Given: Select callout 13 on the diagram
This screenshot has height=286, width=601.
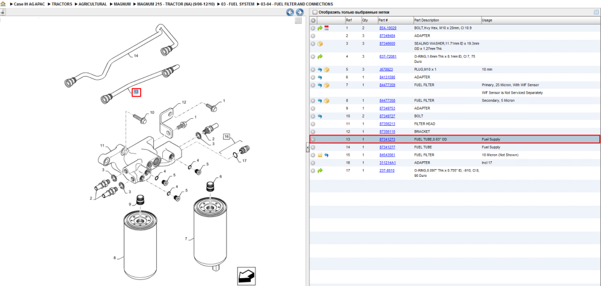Looking at the screenshot, I should point(136,92).
